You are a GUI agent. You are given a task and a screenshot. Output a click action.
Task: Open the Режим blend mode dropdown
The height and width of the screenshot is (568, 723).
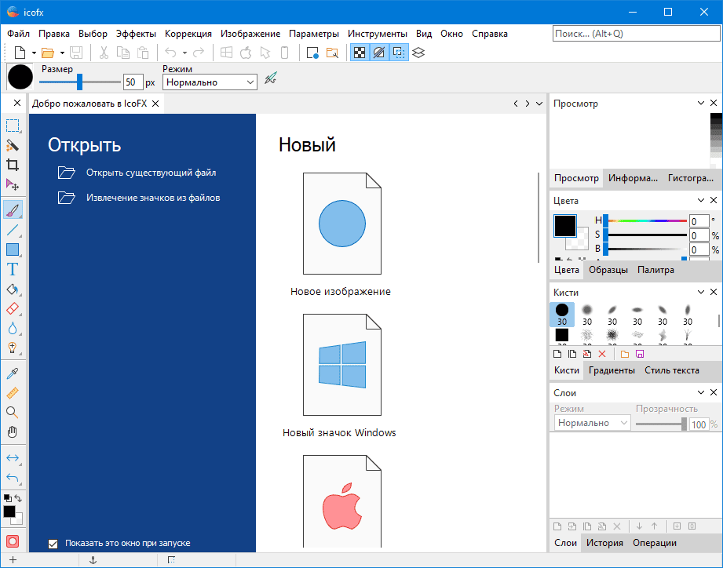(210, 82)
